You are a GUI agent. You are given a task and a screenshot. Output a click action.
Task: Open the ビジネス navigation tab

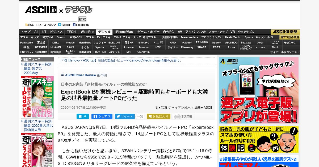click(56, 32)
